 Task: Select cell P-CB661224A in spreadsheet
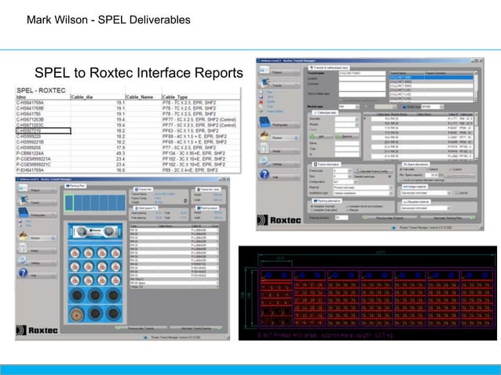pyautogui.click(x=43, y=153)
